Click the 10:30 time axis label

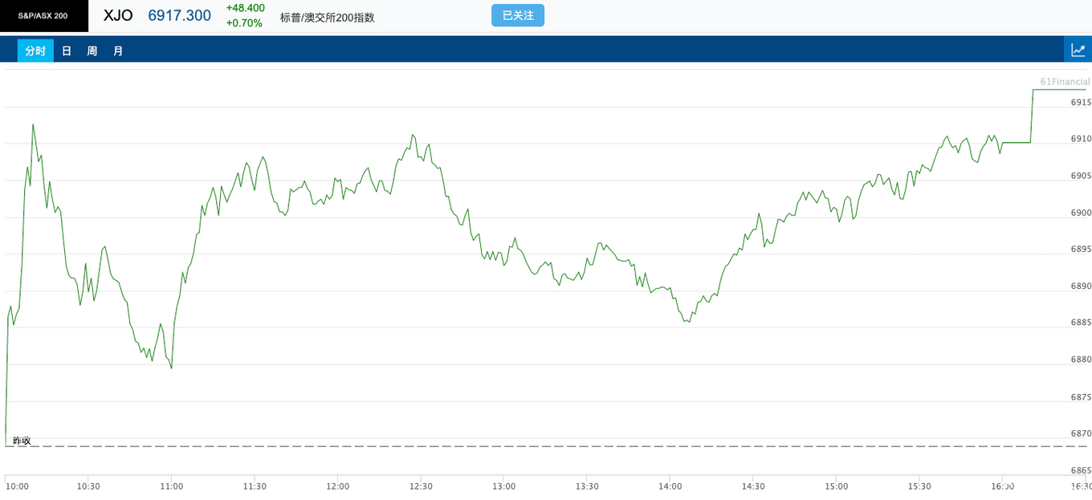point(88,486)
